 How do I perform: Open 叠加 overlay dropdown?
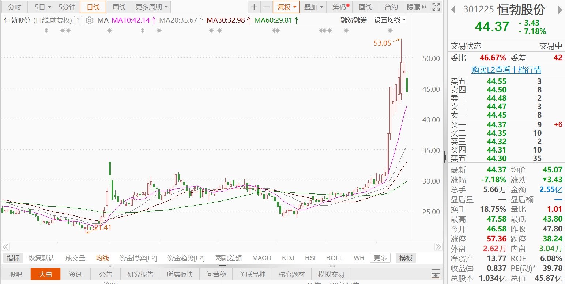click(313, 7)
